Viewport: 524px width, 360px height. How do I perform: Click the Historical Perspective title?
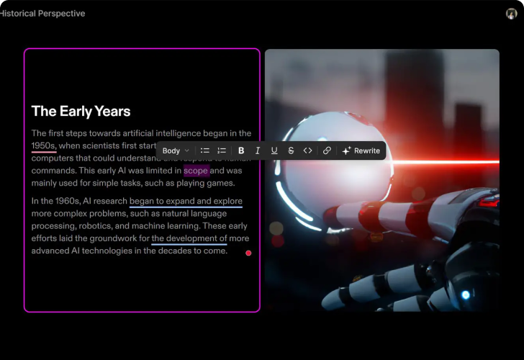[42, 13]
